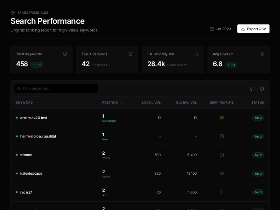The height and width of the screenshot is (210, 280).
Task: Click the trophy icon on Top 3 Rankings card
Action: [x=131, y=54]
